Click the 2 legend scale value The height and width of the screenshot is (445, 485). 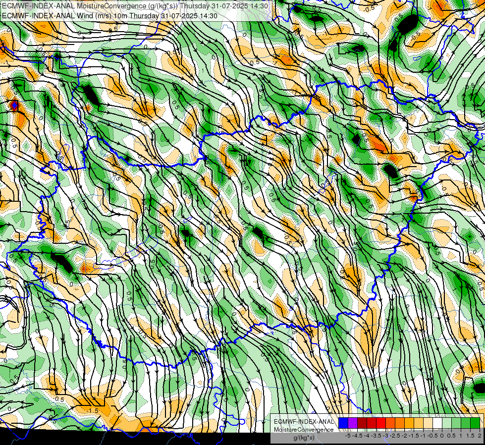pyautogui.click(x=480, y=436)
